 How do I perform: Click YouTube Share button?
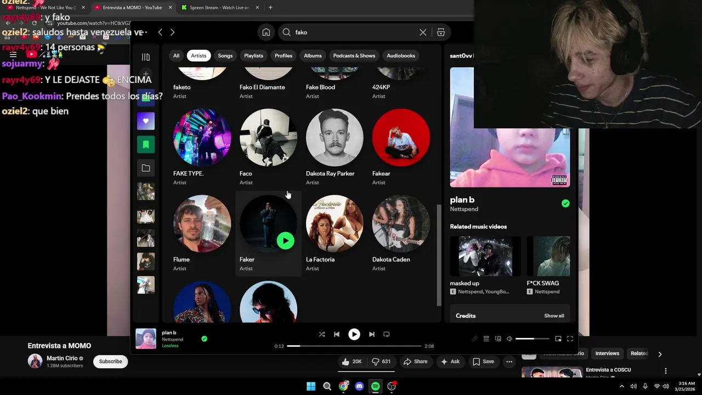[415, 362]
